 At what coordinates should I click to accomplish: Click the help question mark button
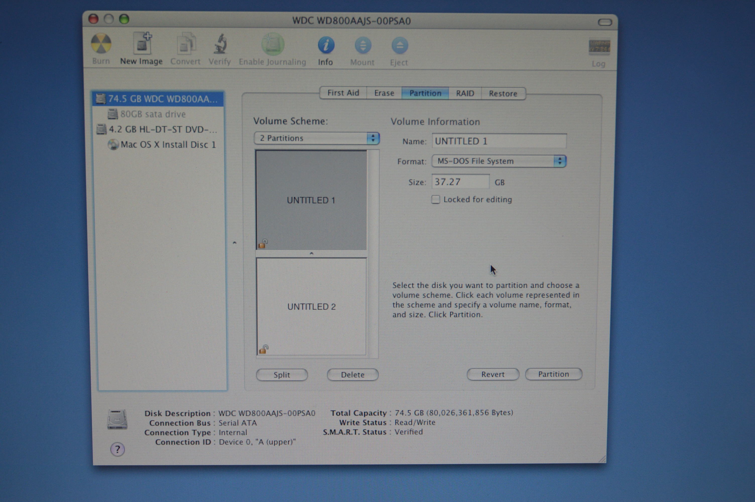(x=117, y=449)
